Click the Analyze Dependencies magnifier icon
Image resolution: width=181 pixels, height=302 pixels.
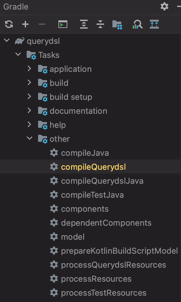click(x=137, y=24)
